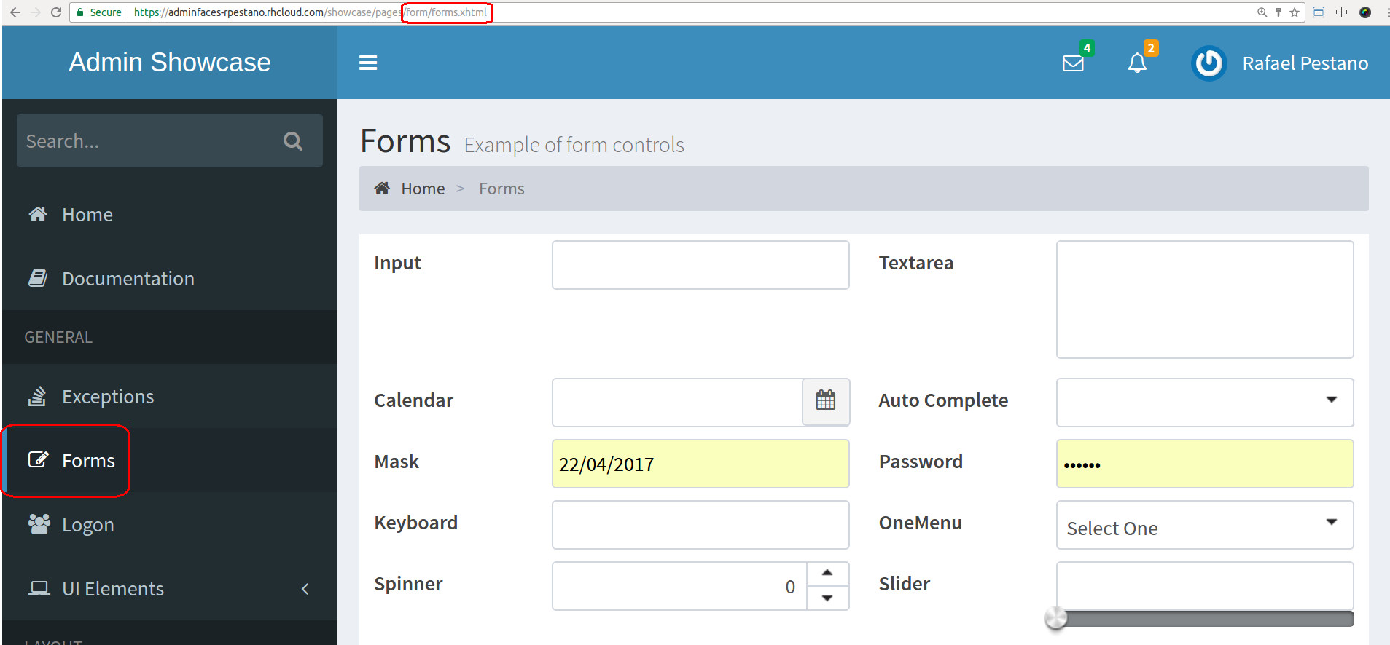Focus the sidebar Search field
1390x645 pixels.
tap(149, 141)
